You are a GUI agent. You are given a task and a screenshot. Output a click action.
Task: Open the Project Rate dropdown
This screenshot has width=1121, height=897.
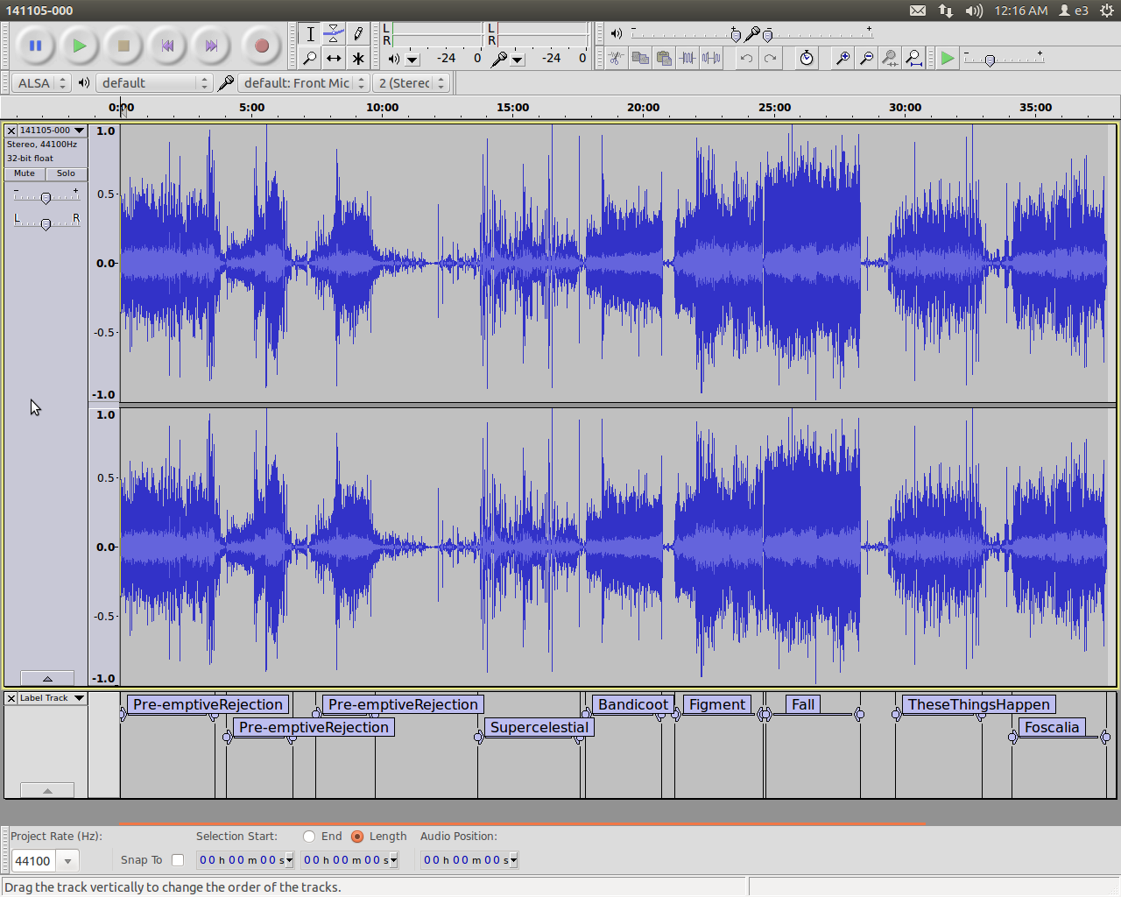point(67,861)
